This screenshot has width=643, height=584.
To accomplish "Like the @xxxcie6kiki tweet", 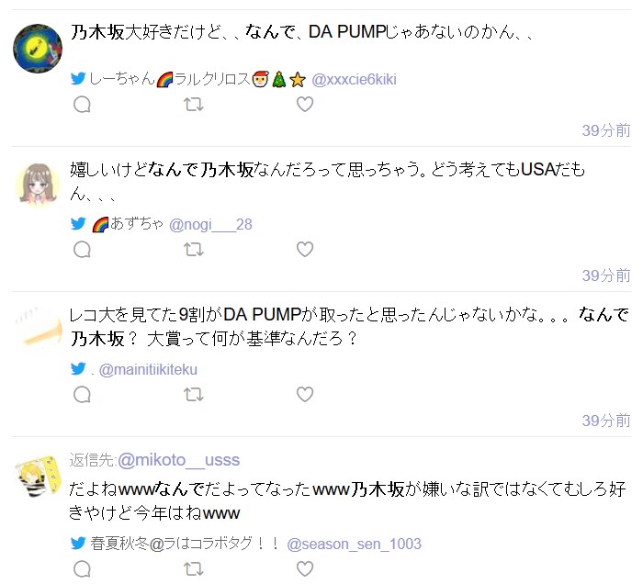I will click(x=305, y=105).
